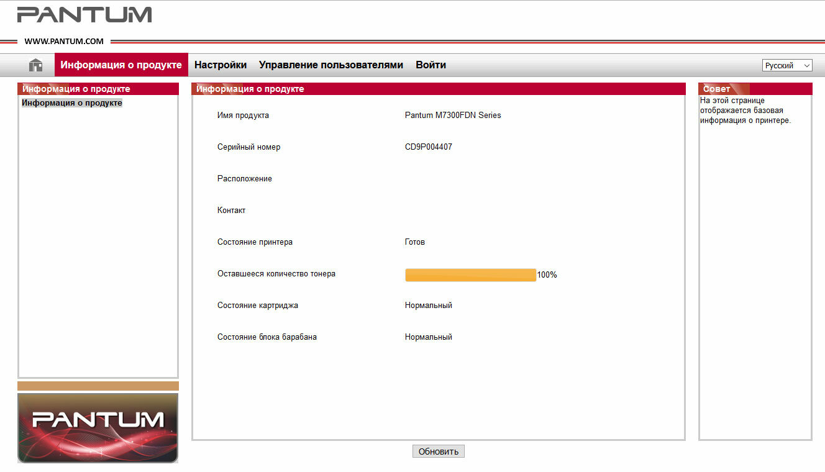Open the Настройки tab

[221, 65]
